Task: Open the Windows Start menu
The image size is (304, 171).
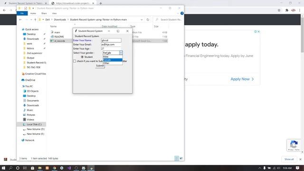Action: pyautogui.click(x=3, y=168)
